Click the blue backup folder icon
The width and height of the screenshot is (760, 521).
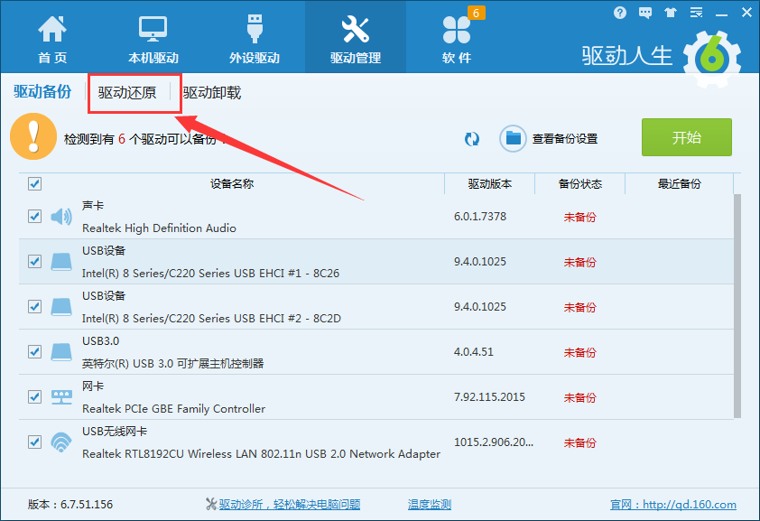[x=513, y=139]
